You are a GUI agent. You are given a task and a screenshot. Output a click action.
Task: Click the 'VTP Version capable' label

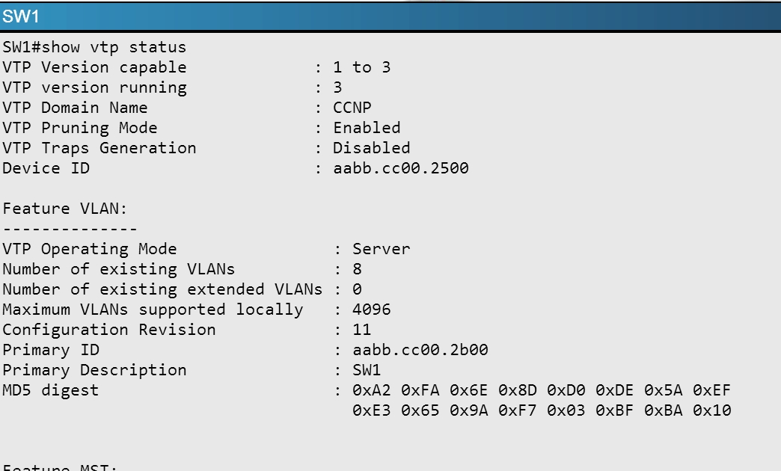(x=94, y=67)
